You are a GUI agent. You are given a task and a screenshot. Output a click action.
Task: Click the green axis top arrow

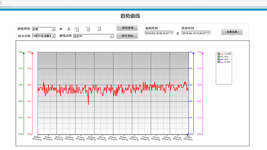23,53
